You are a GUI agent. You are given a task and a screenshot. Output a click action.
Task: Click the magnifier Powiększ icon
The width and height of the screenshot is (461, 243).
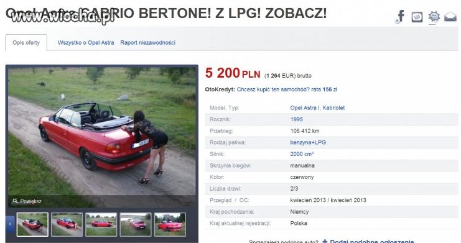(16, 201)
